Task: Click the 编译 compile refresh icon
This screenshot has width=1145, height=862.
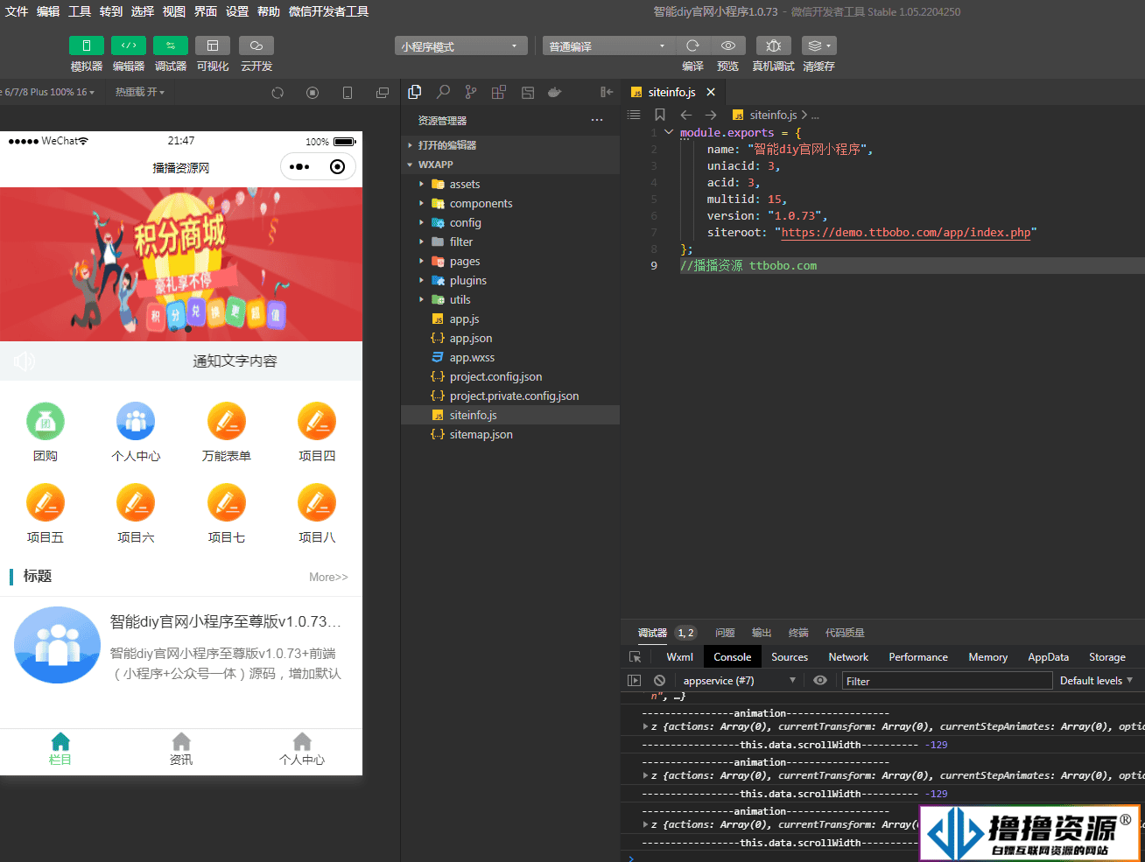Action: 692,46
